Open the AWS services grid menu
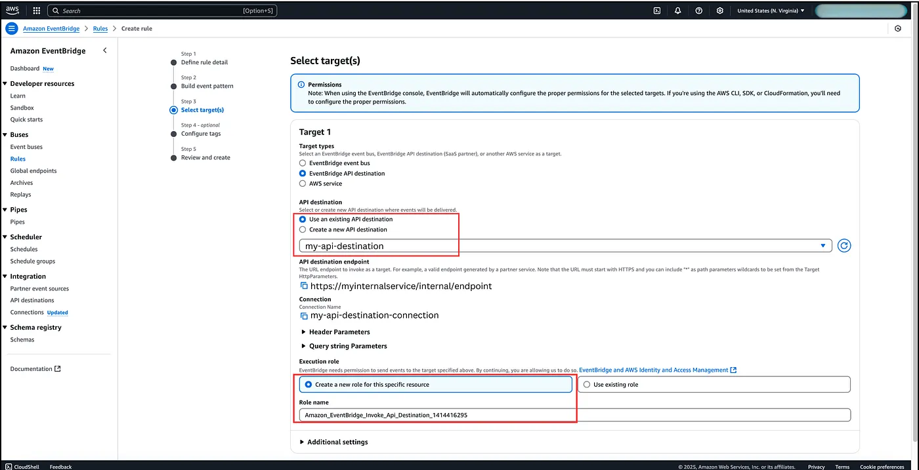 tap(36, 10)
